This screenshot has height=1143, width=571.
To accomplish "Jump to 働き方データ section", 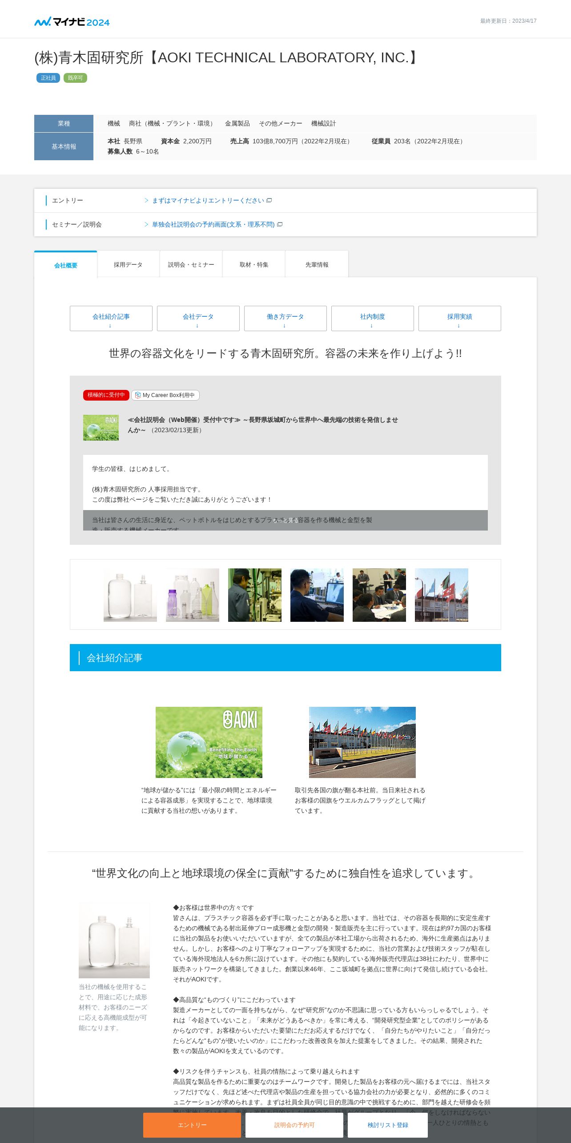I will point(285,318).
